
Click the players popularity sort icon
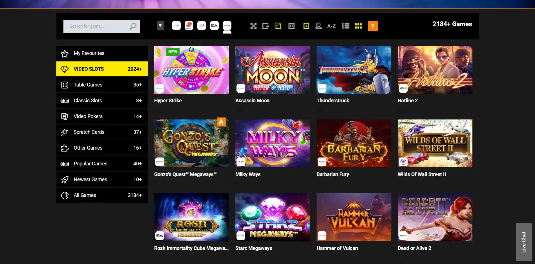coord(318,26)
